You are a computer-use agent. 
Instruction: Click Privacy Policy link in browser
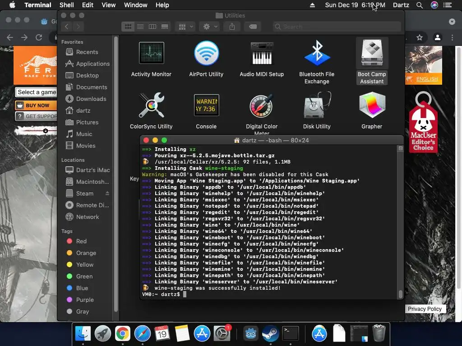tap(425, 309)
